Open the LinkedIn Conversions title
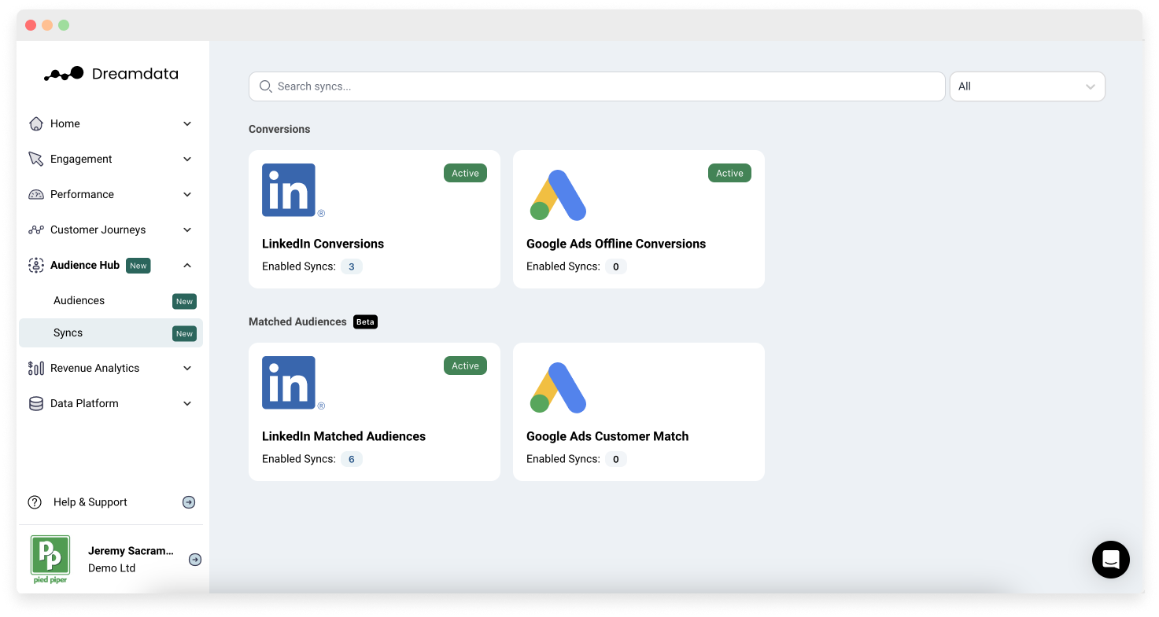Viewport: 1159px width, 617px height. pos(323,244)
